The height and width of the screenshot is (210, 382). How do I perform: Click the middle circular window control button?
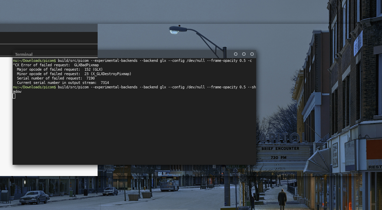[x=244, y=54]
